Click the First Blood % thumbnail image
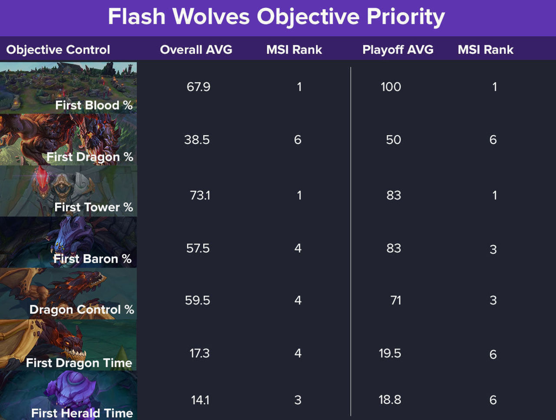The height and width of the screenshot is (420, 556). (68, 88)
